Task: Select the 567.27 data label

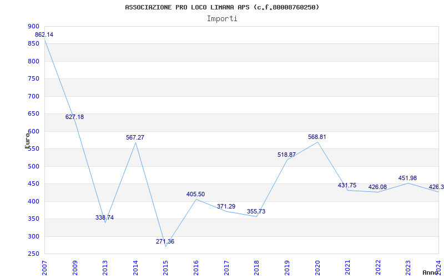Action: [x=135, y=137]
